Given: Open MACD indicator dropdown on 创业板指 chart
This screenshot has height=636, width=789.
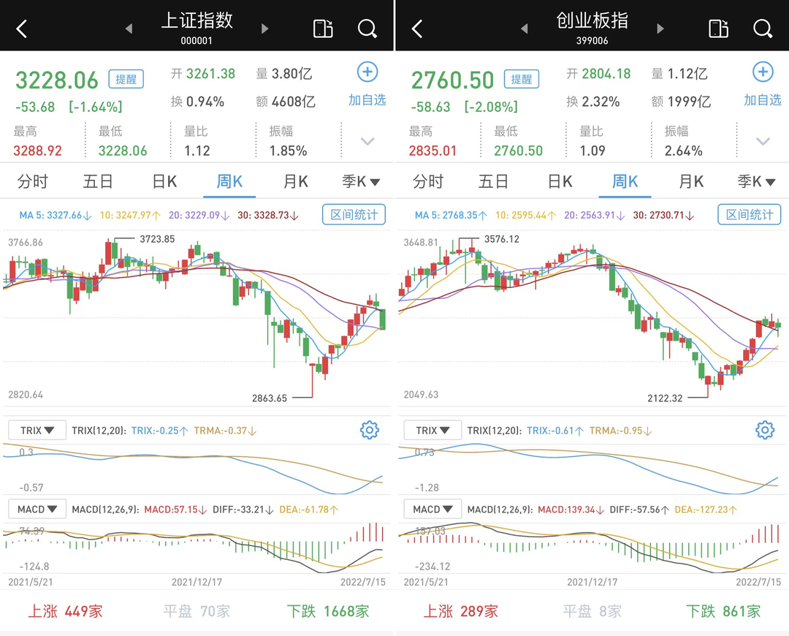Looking at the screenshot, I should 432,509.
